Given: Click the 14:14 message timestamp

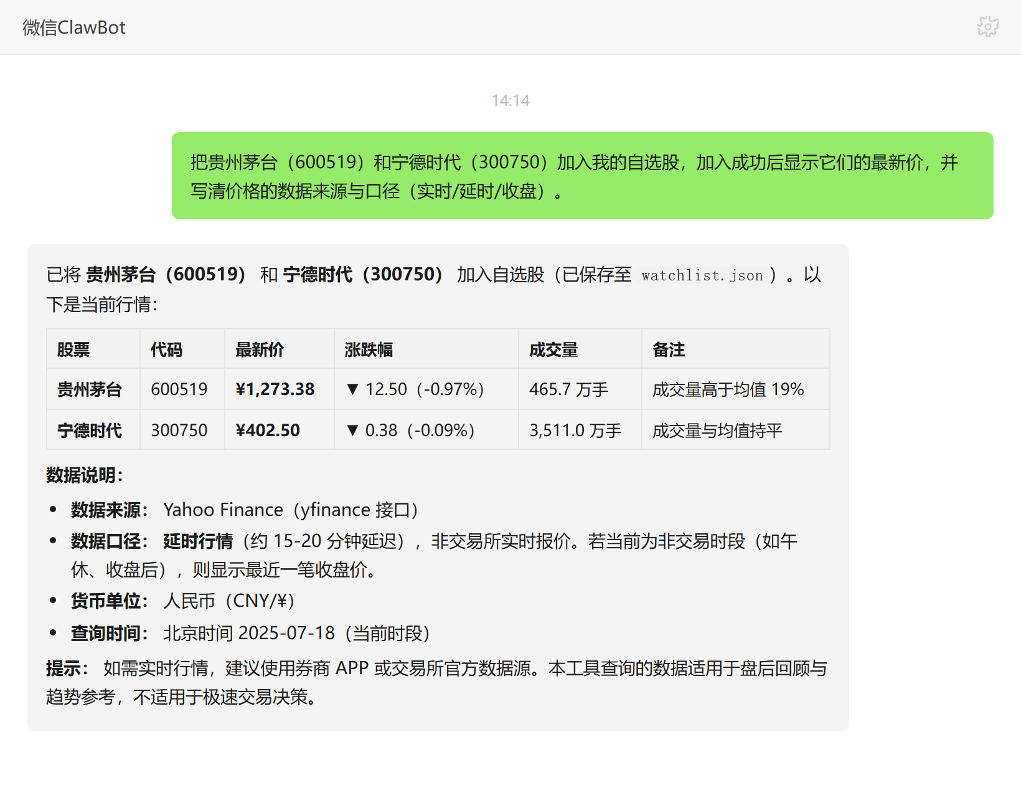Looking at the screenshot, I should (510, 100).
